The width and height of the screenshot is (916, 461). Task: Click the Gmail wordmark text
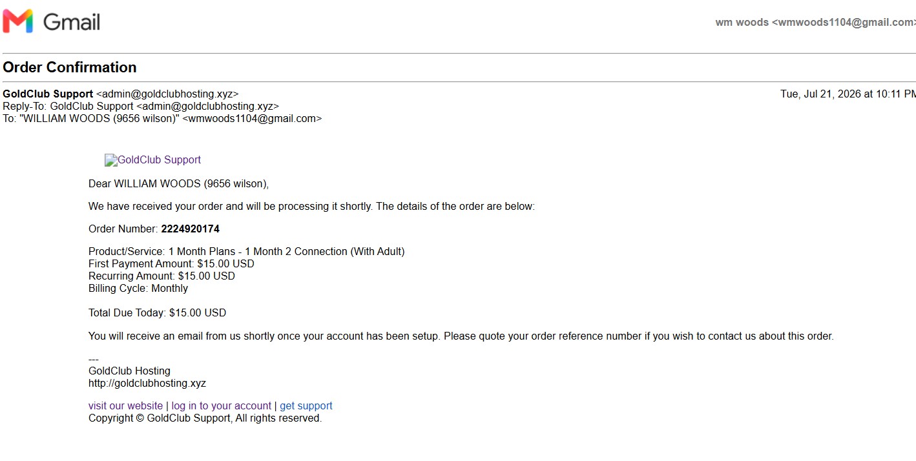[72, 23]
